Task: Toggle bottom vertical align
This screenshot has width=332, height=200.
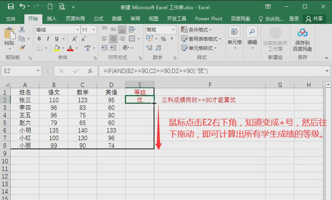Action: pyautogui.click(x=122, y=30)
